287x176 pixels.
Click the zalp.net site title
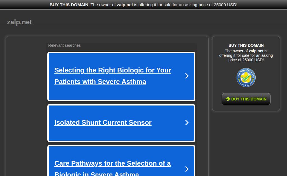coord(19,22)
